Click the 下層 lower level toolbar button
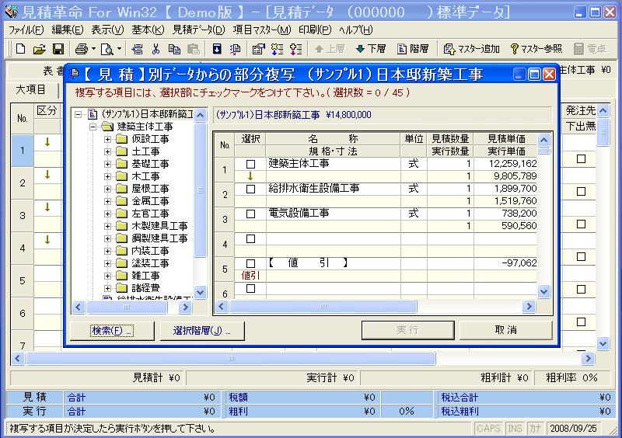The image size is (622, 438). 371,49
